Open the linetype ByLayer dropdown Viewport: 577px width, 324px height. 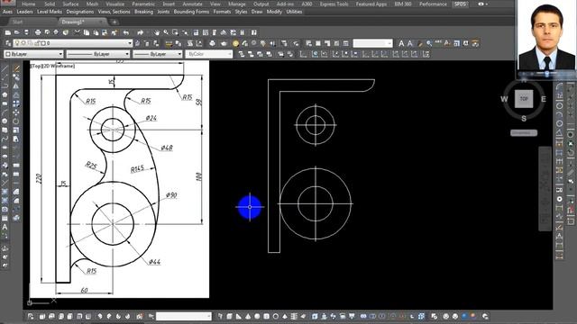click(x=98, y=54)
